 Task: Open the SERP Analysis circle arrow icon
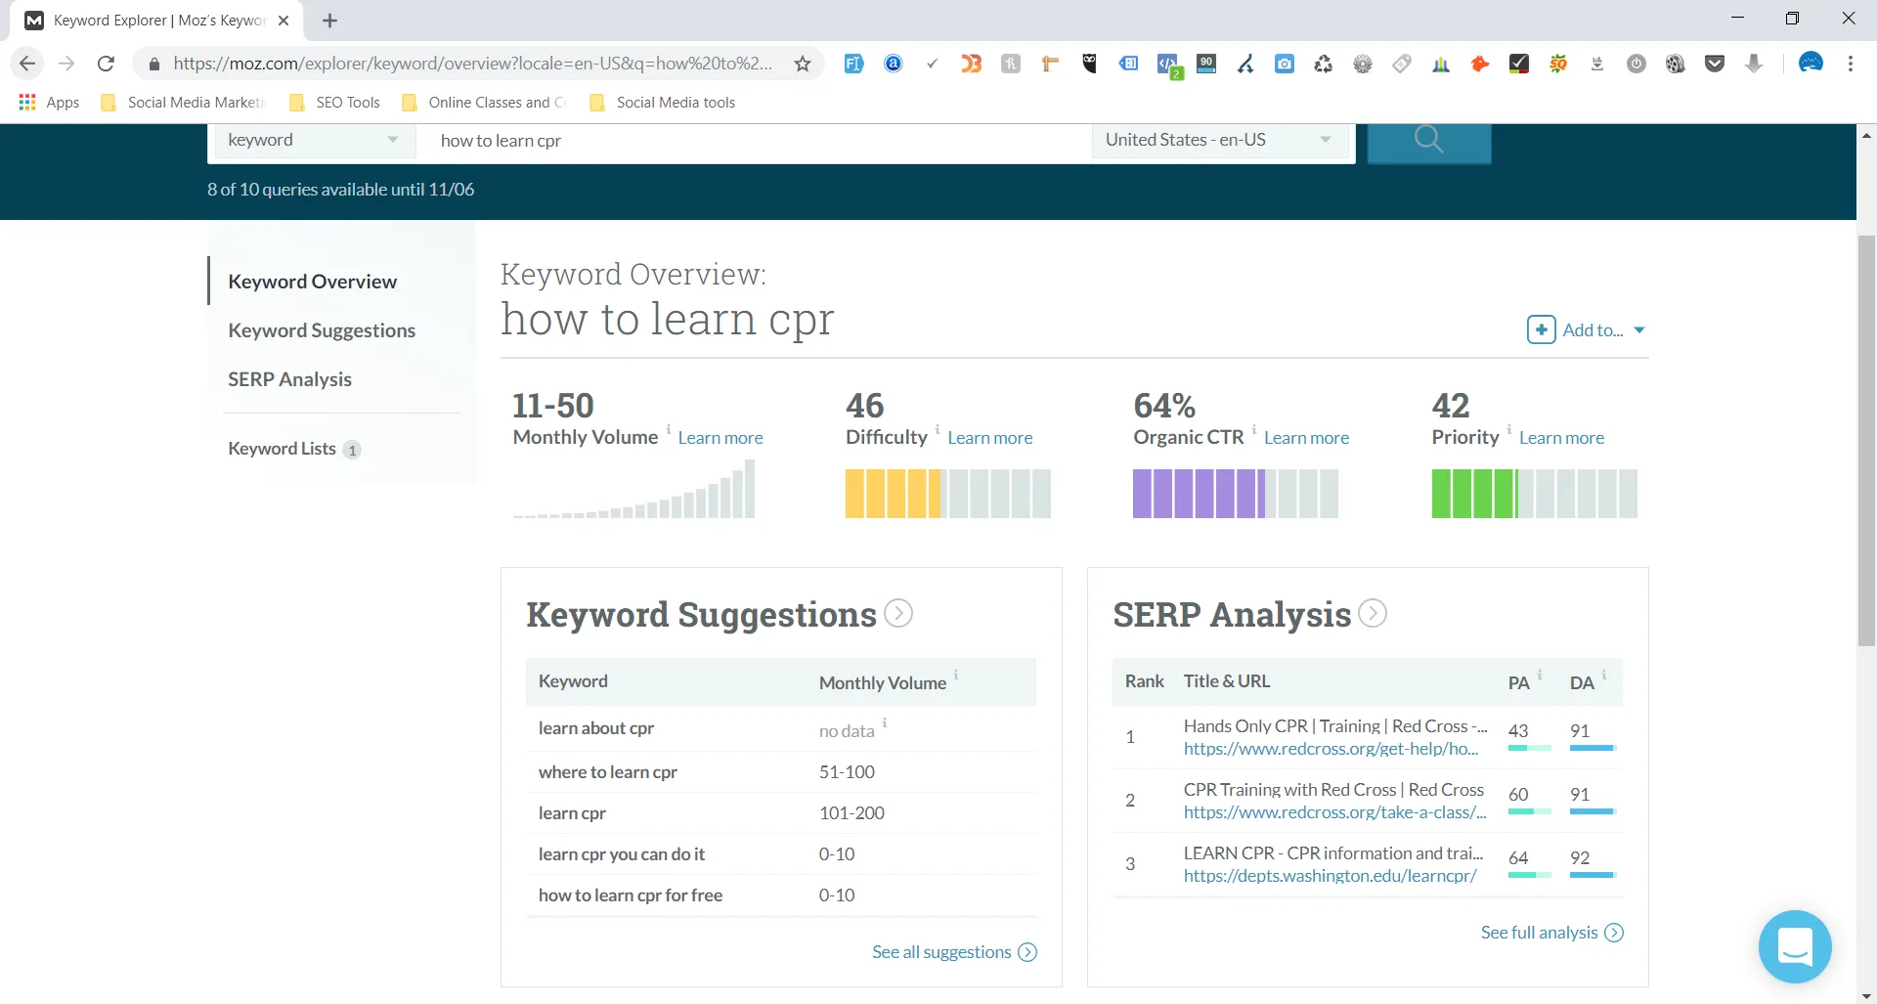point(1373,613)
